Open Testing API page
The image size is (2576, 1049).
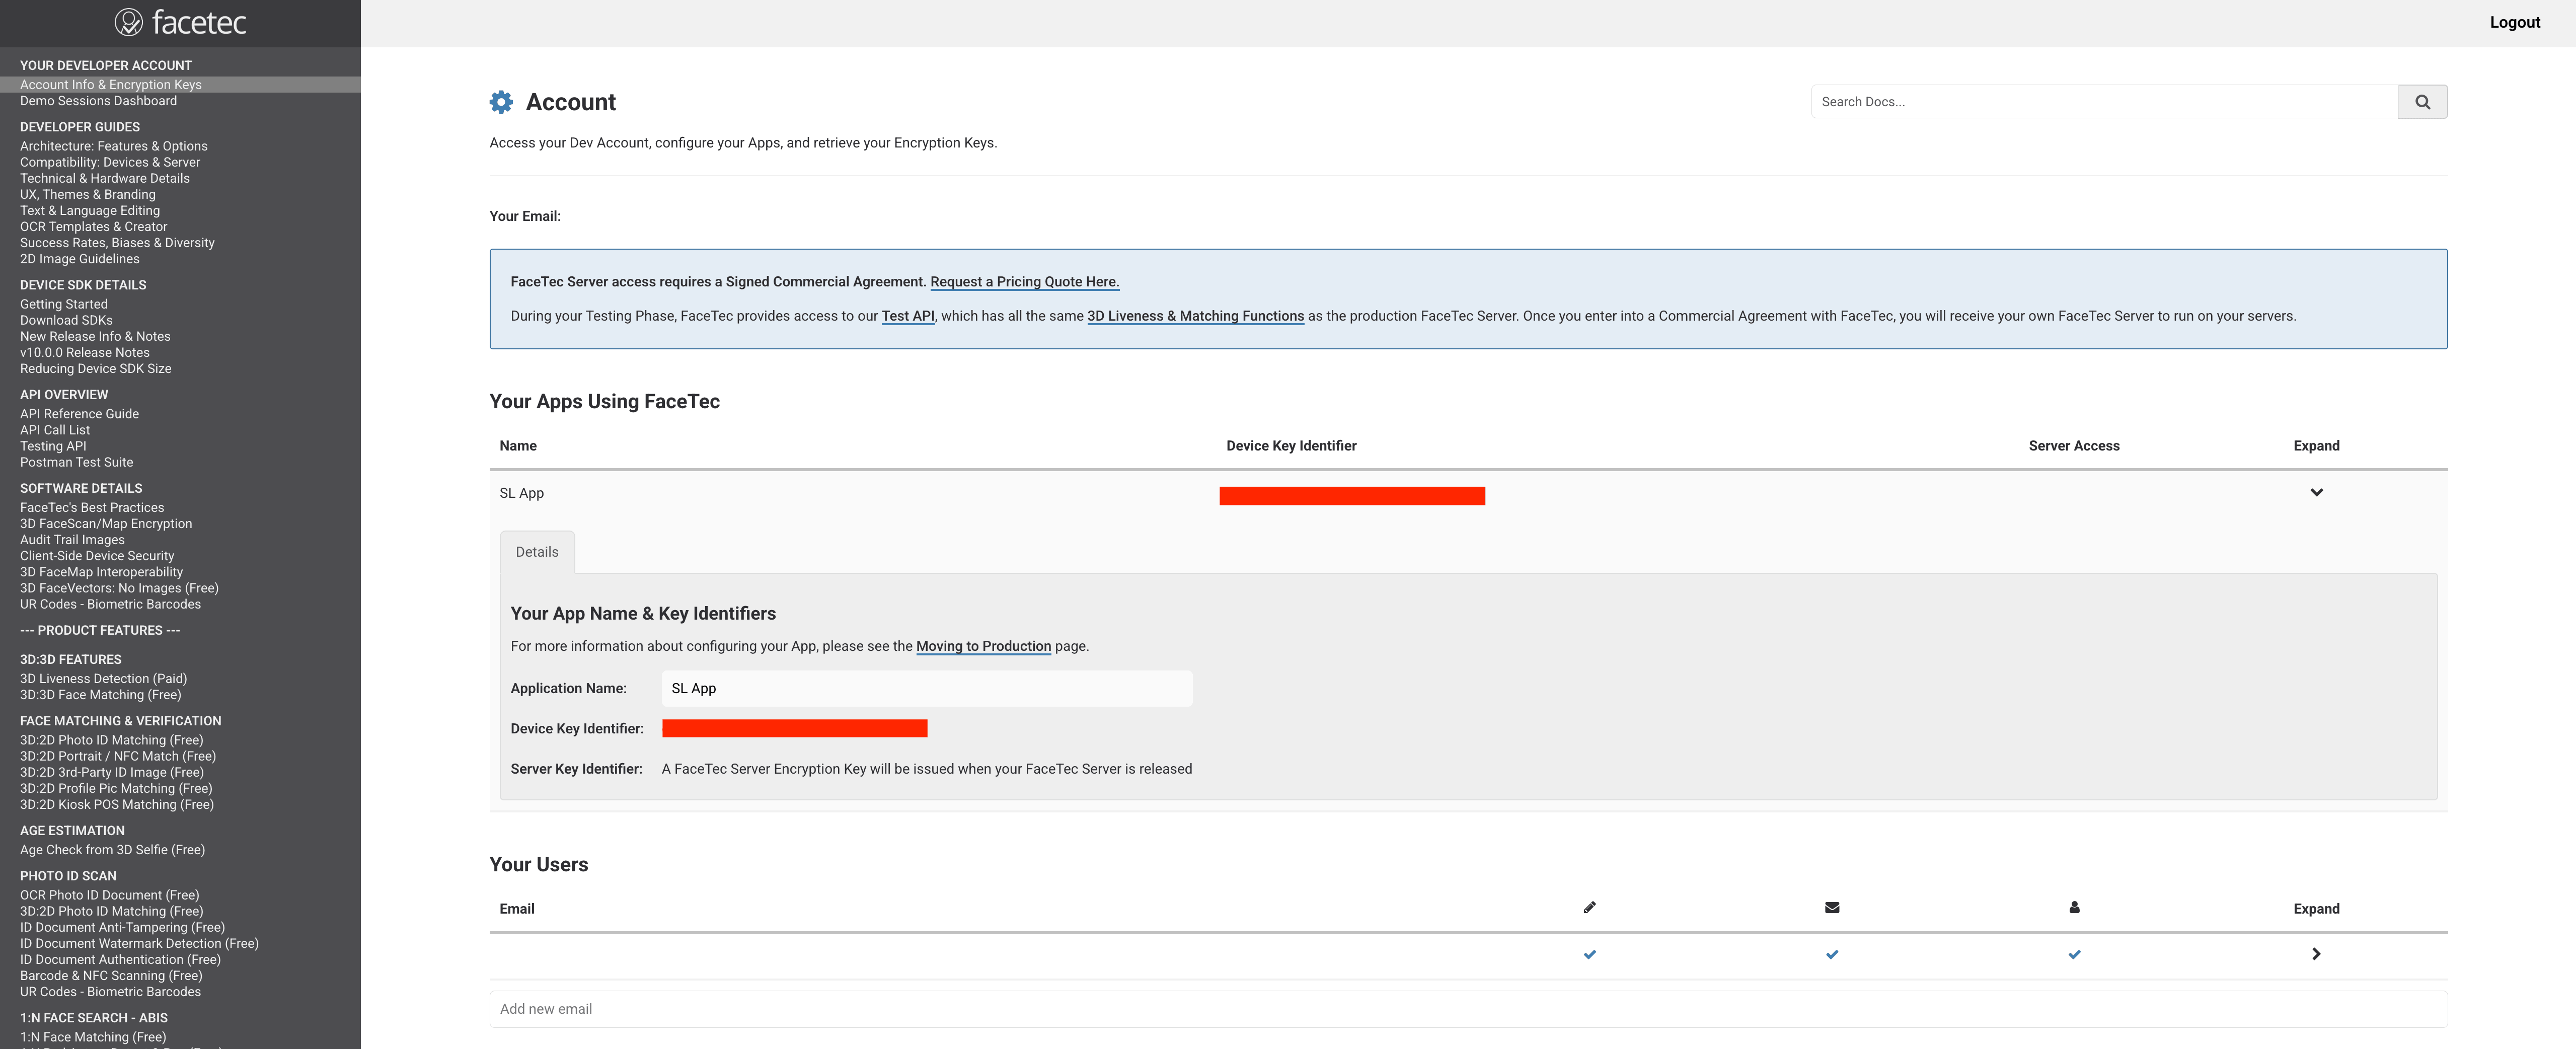point(53,446)
